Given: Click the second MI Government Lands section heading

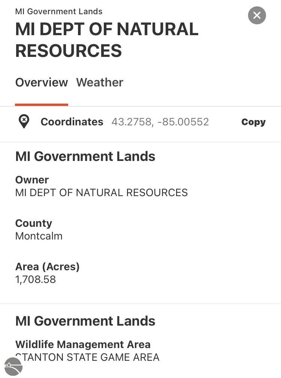Looking at the screenshot, I should [85, 321].
